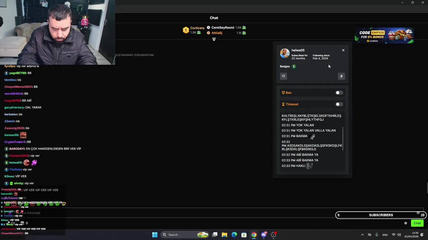This screenshot has width=428, height=240.
Task: Click the Windows taskbar Search box
Action: (x=185, y=235)
